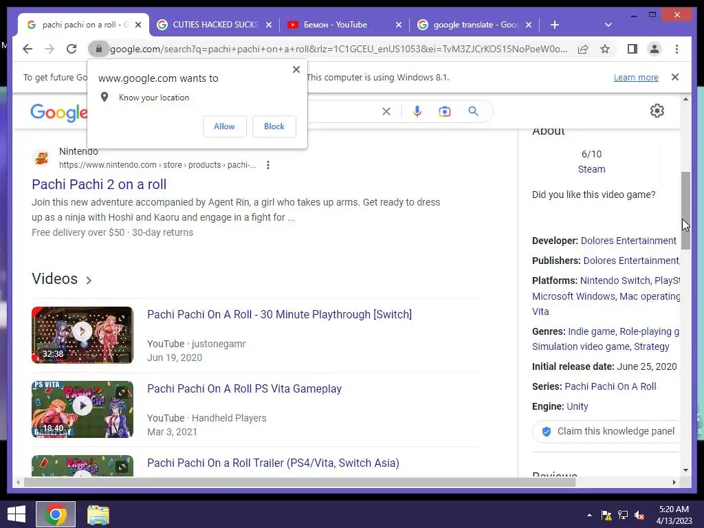704x528 pixels.
Task: Block the location request
Action: (x=274, y=126)
